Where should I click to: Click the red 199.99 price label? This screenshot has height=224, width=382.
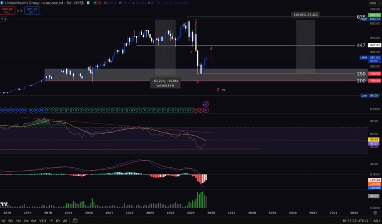375,81
